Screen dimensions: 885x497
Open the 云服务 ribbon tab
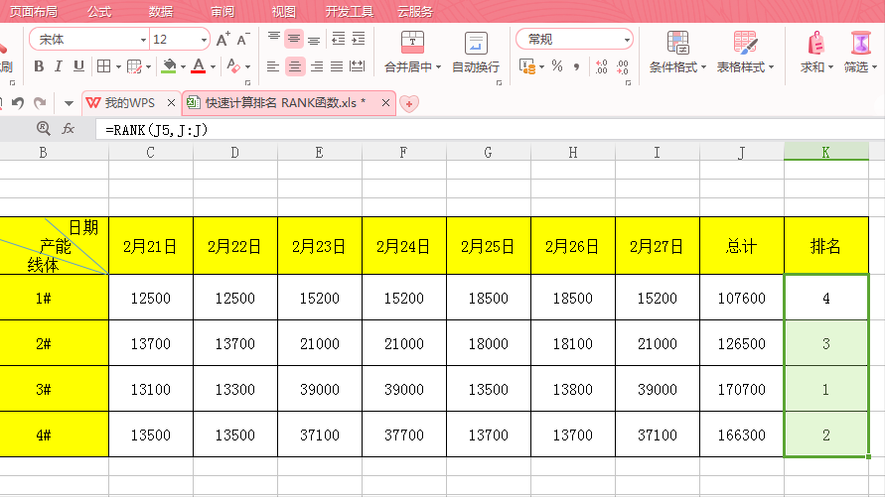[415, 11]
